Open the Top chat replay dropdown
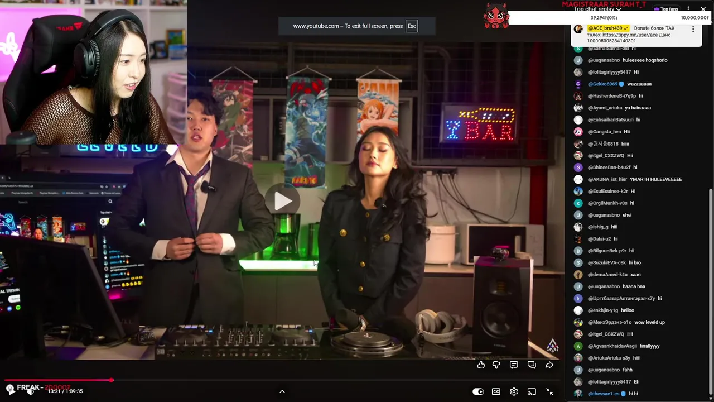The height and width of the screenshot is (402, 714). pos(597,9)
